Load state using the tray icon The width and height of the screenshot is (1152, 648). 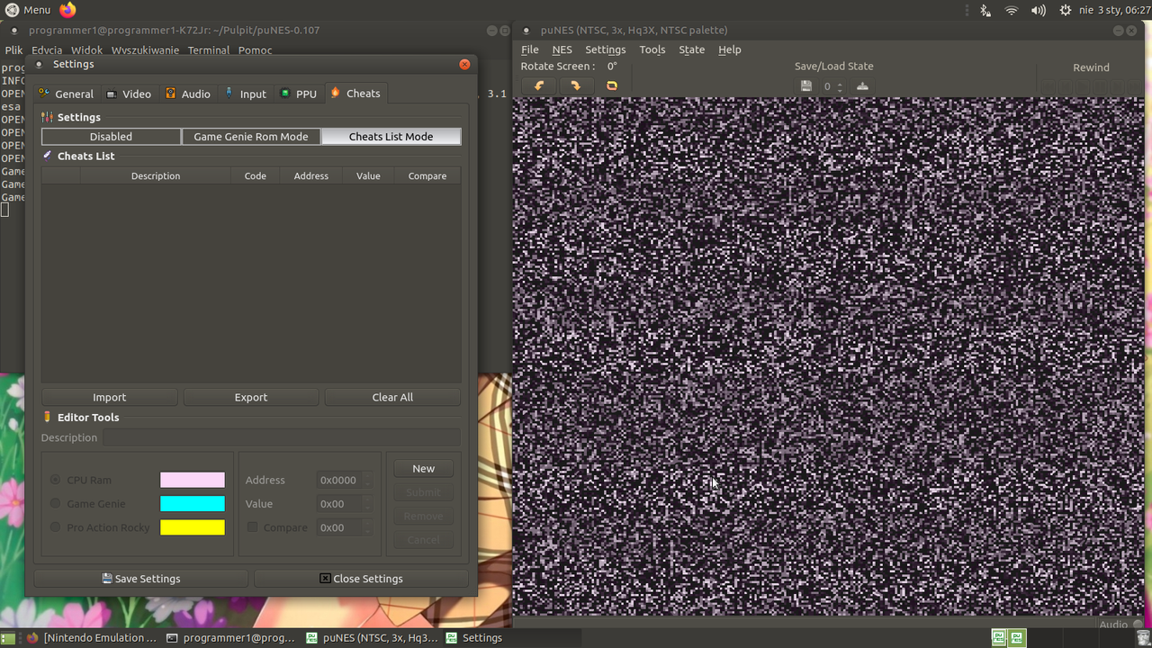click(862, 86)
